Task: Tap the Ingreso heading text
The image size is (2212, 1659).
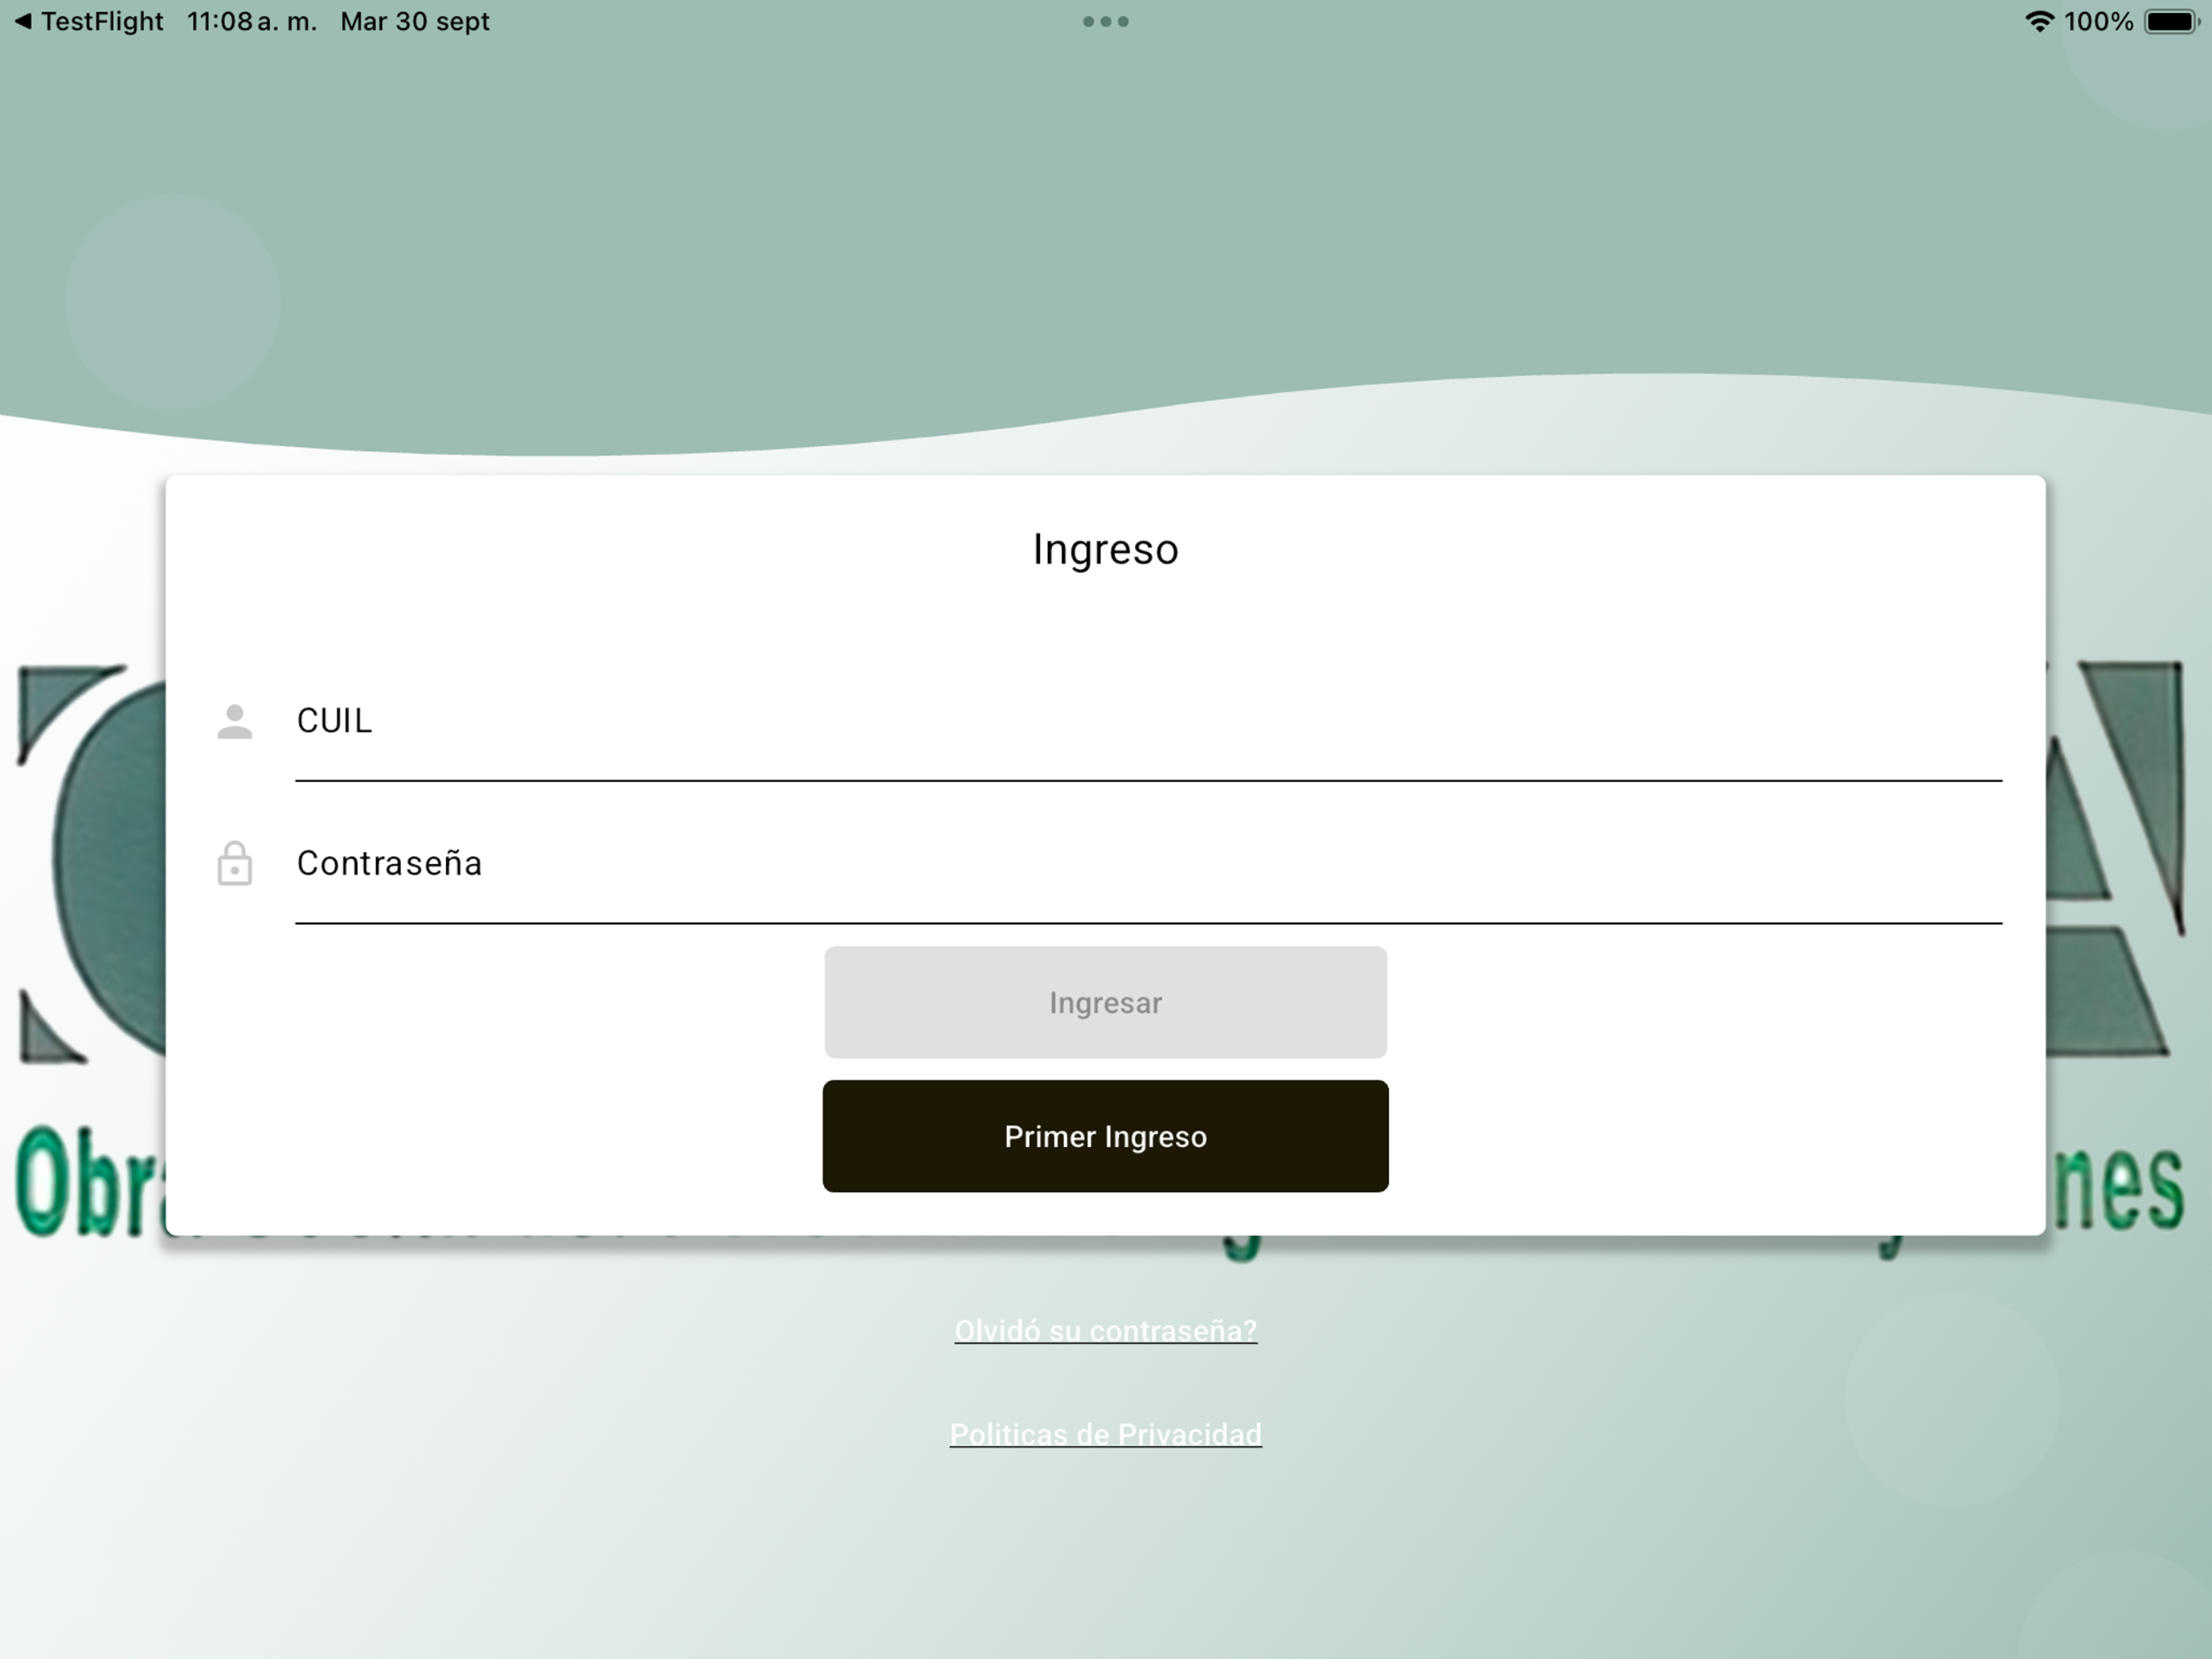Action: [x=1105, y=550]
